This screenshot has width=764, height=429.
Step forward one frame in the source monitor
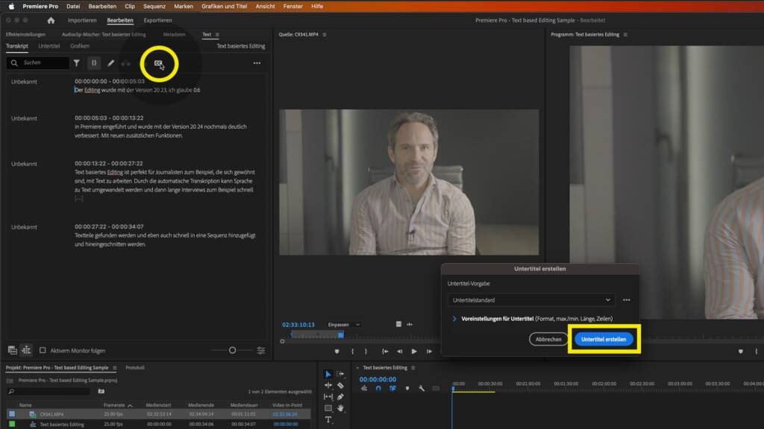click(x=429, y=352)
